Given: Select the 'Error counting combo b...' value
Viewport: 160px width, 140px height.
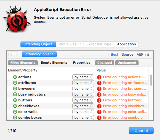Looking at the screenshot, I should (x=124, y=117).
